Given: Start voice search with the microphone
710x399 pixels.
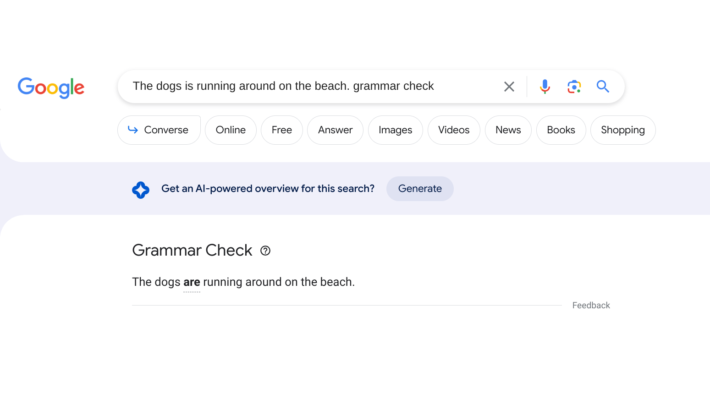Looking at the screenshot, I should 545,87.
